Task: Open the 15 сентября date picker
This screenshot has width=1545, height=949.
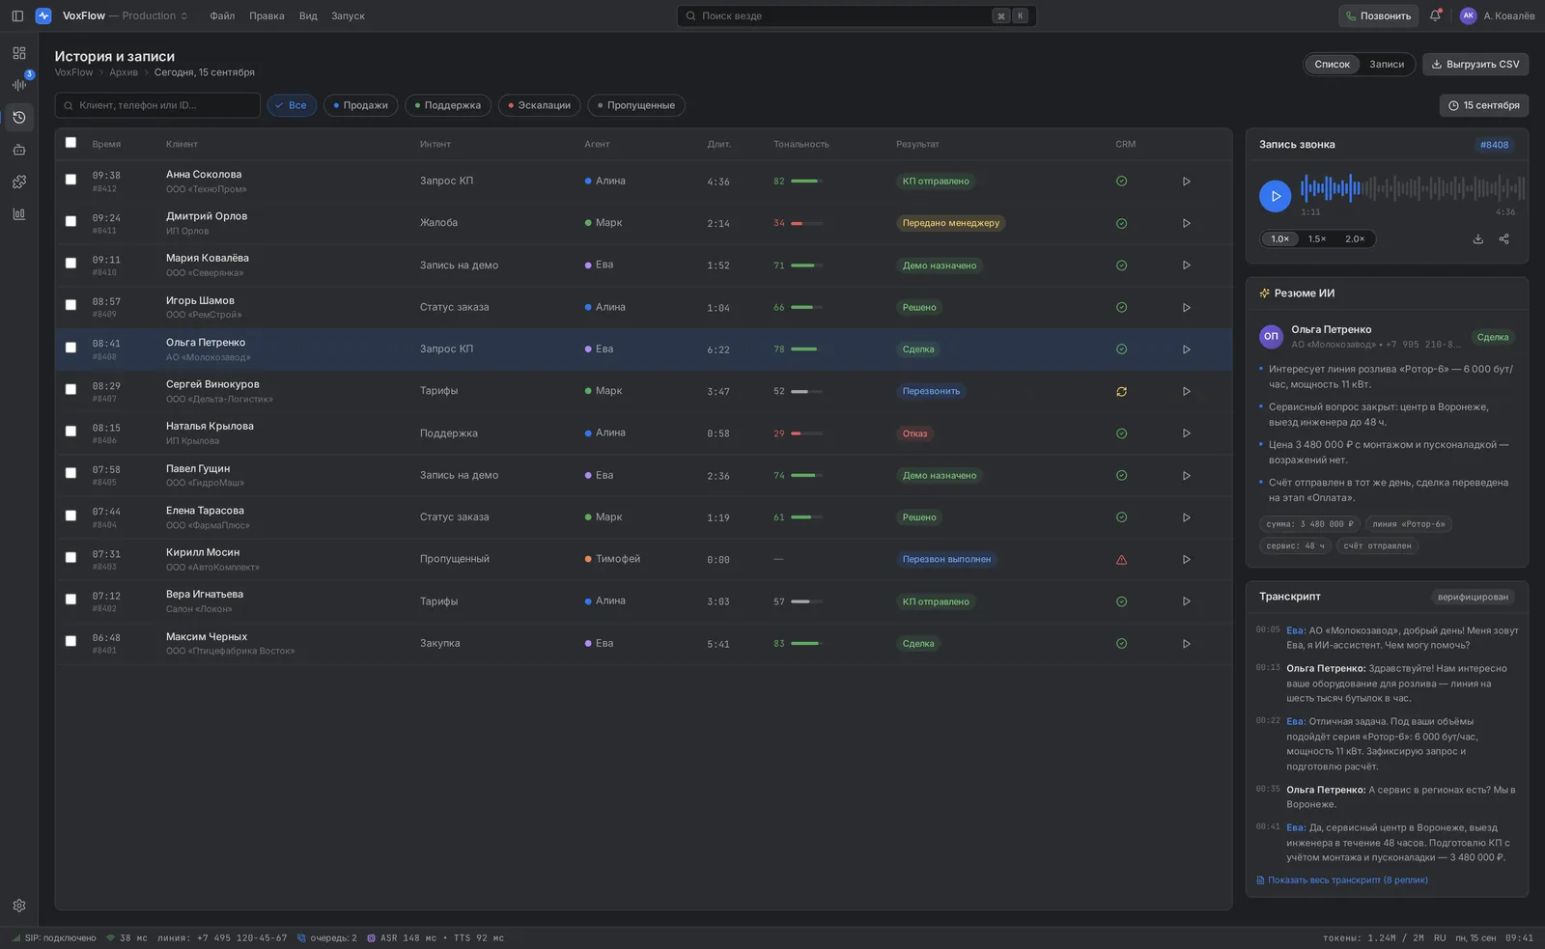Action: click(x=1483, y=105)
